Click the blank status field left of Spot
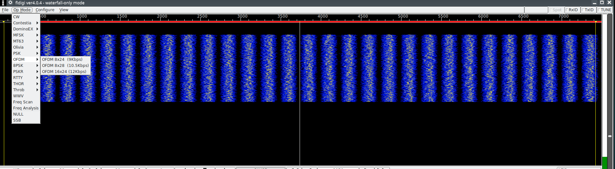The width and height of the screenshot is (615, 169). coord(536,10)
